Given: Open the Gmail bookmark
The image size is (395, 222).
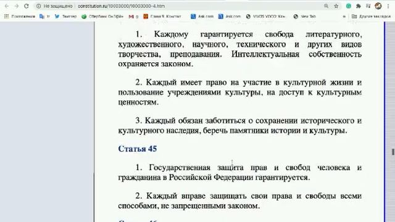Looking at the screenshot, I should [x=133, y=17].
